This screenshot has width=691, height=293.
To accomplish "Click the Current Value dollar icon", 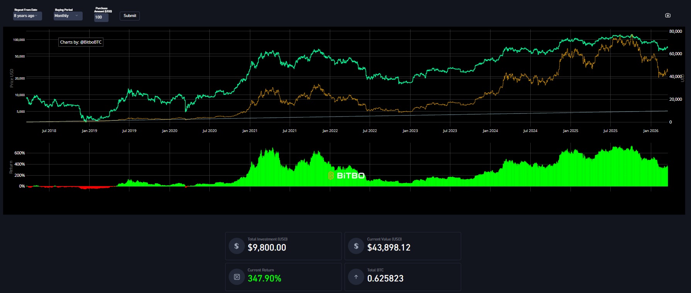I will tap(356, 246).
